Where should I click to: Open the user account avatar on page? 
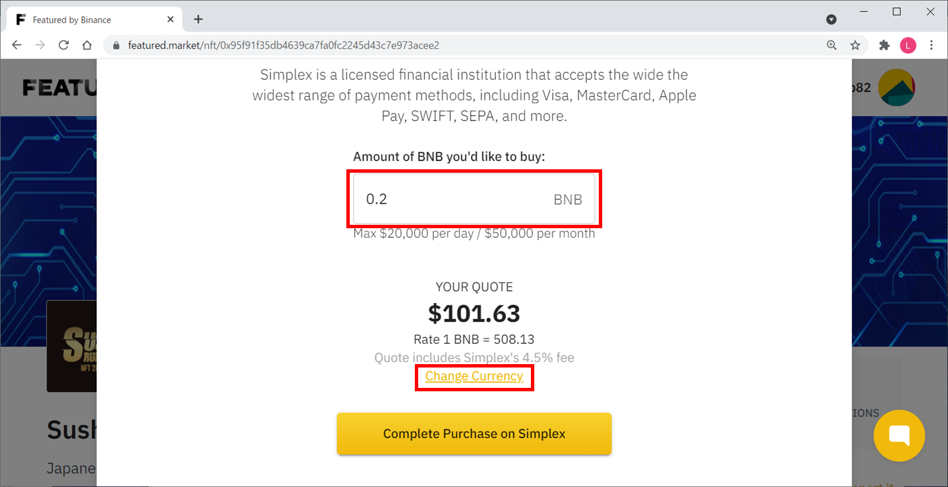896,88
